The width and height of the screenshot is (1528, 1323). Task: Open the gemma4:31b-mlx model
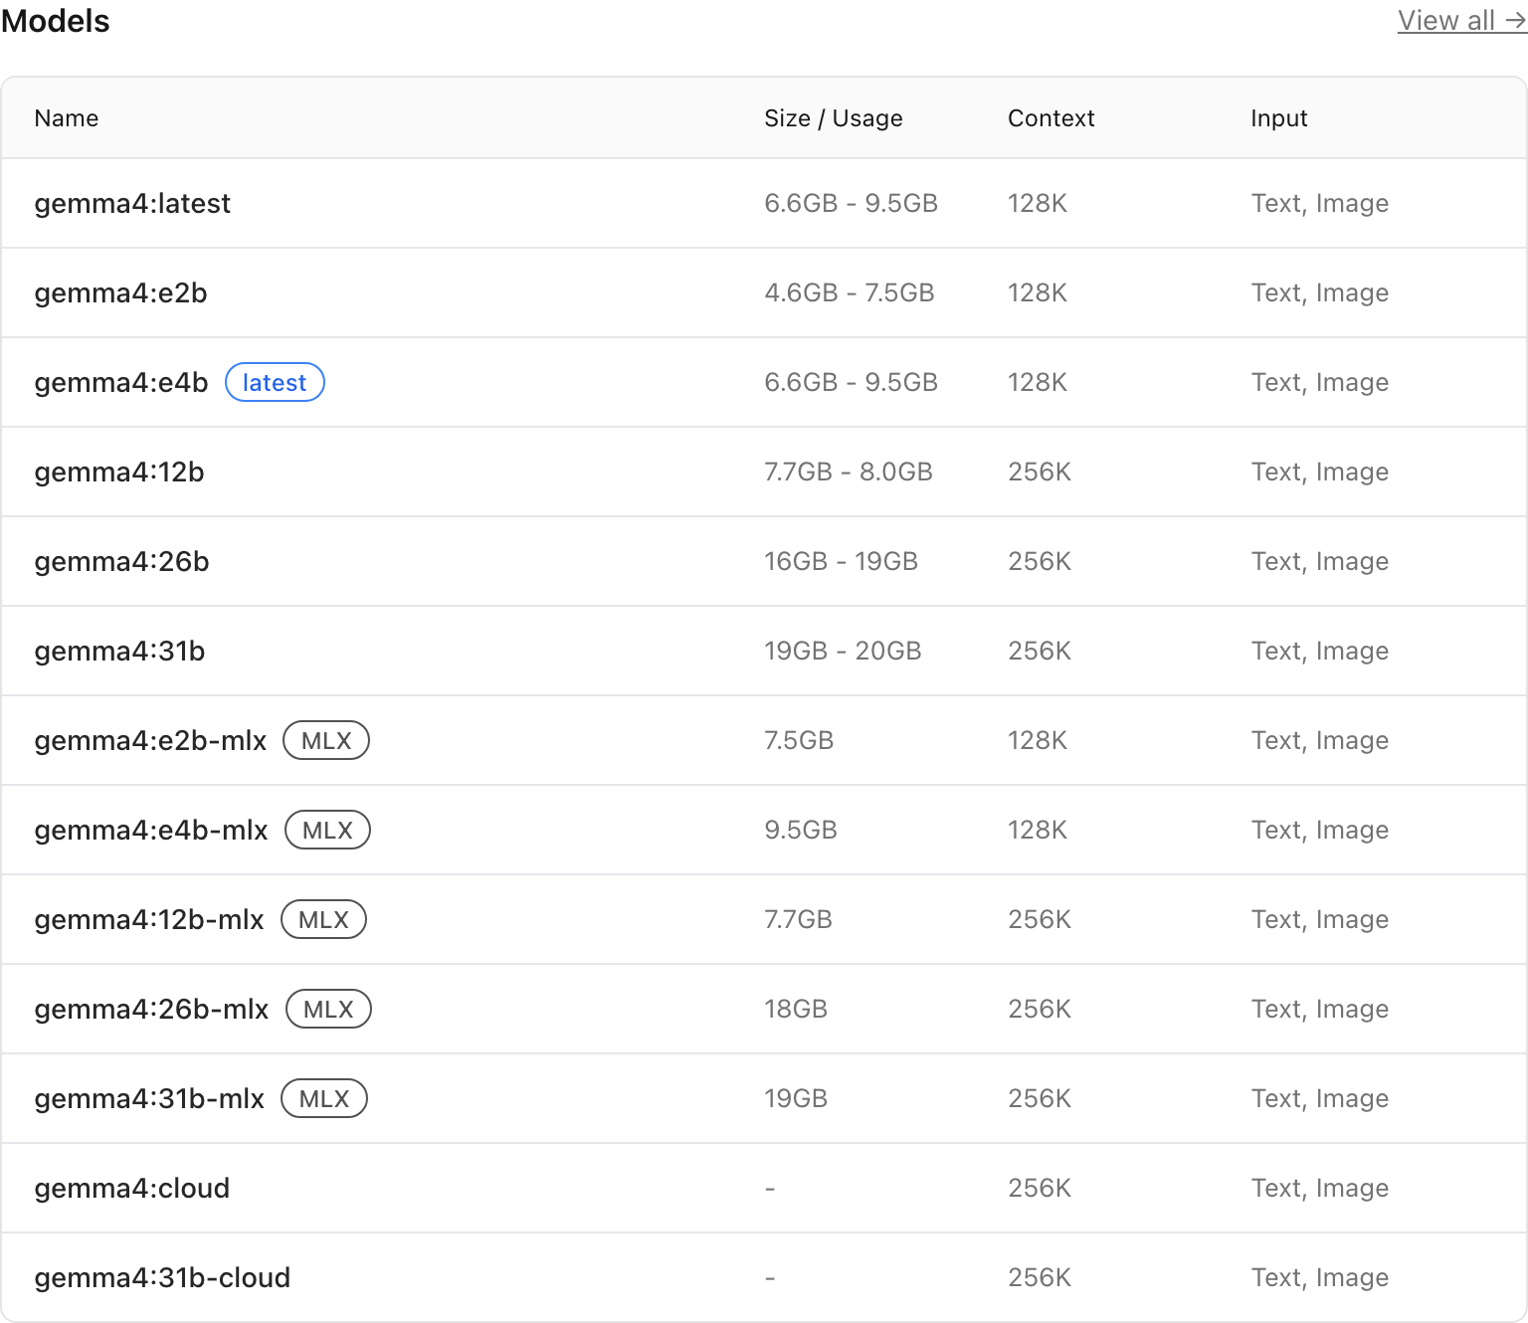point(149,1098)
